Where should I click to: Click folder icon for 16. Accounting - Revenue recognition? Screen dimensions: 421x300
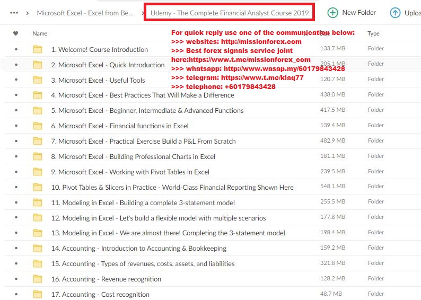(38, 279)
